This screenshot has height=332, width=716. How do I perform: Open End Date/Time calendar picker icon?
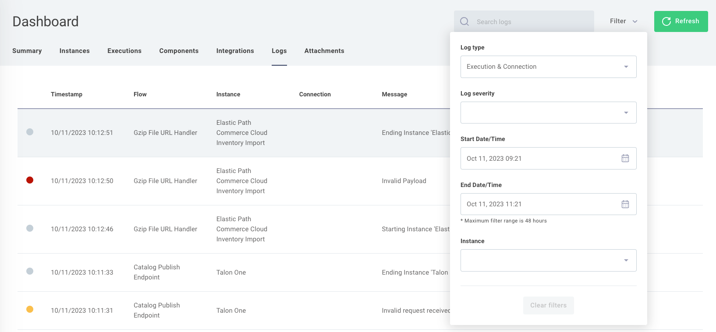click(x=625, y=204)
